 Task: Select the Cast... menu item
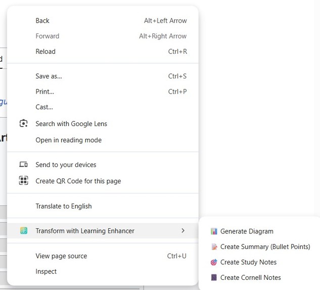(x=103, y=107)
